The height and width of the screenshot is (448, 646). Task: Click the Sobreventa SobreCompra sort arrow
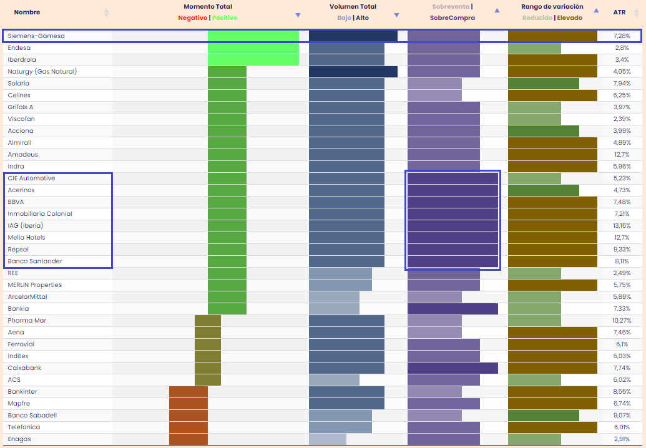pyautogui.click(x=497, y=10)
